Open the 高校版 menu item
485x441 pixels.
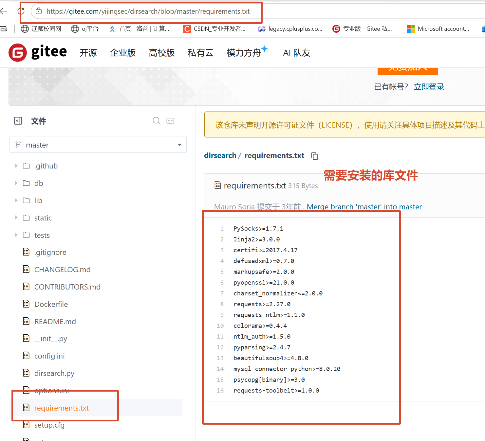[162, 53]
